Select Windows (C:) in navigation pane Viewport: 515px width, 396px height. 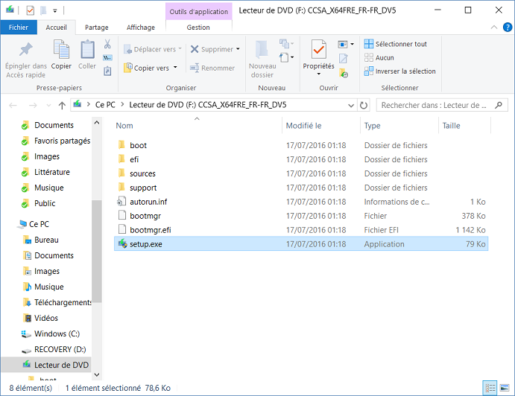[x=57, y=333]
